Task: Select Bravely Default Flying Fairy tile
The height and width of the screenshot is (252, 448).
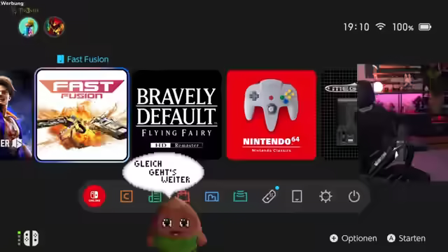Action: coord(176,115)
